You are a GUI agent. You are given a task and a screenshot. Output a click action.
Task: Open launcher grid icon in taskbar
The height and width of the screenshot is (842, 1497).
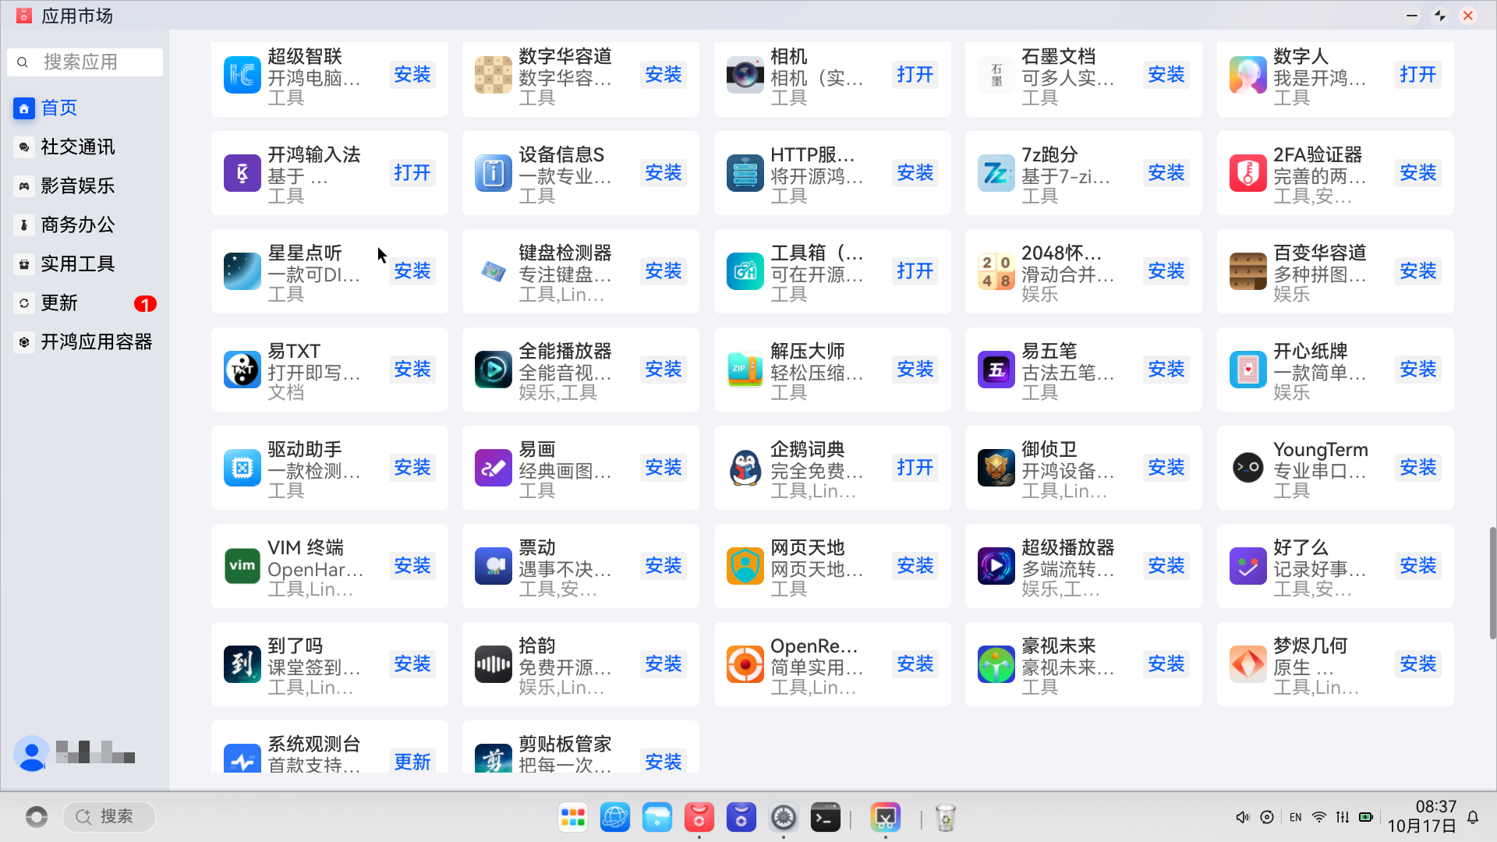(x=573, y=817)
